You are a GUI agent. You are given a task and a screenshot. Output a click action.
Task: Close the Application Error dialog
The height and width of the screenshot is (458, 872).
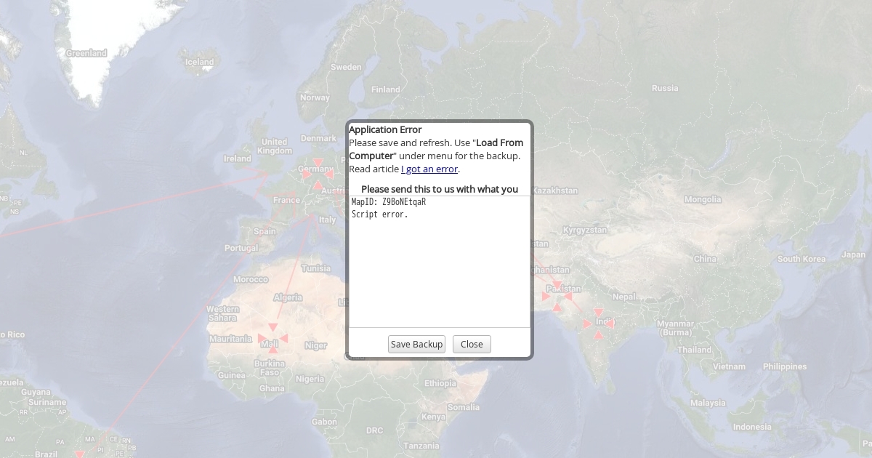click(x=472, y=345)
